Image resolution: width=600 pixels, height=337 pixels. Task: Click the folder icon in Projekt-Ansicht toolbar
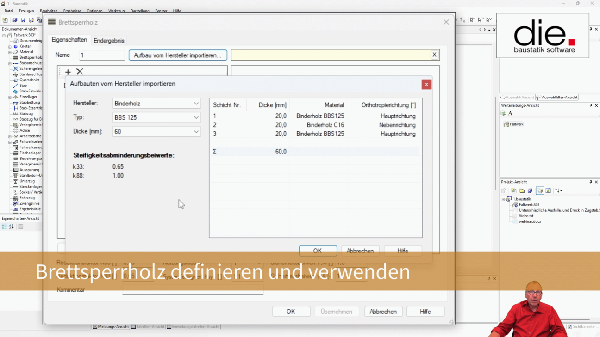click(522, 191)
